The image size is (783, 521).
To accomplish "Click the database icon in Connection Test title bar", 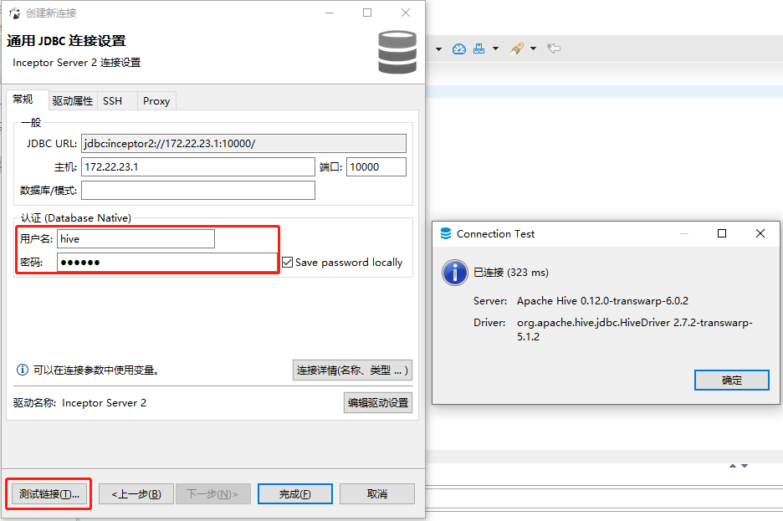I will pyautogui.click(x=444, y=234).
